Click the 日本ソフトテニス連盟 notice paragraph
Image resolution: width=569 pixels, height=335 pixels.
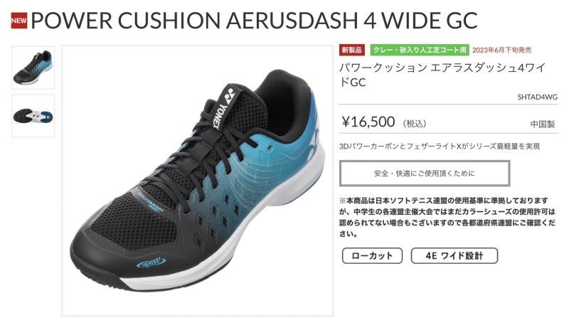click(447, 217)
